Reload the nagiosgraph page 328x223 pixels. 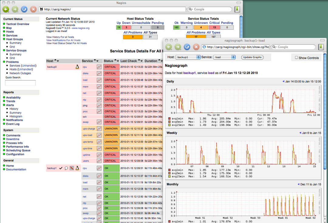tap(187, 47)
